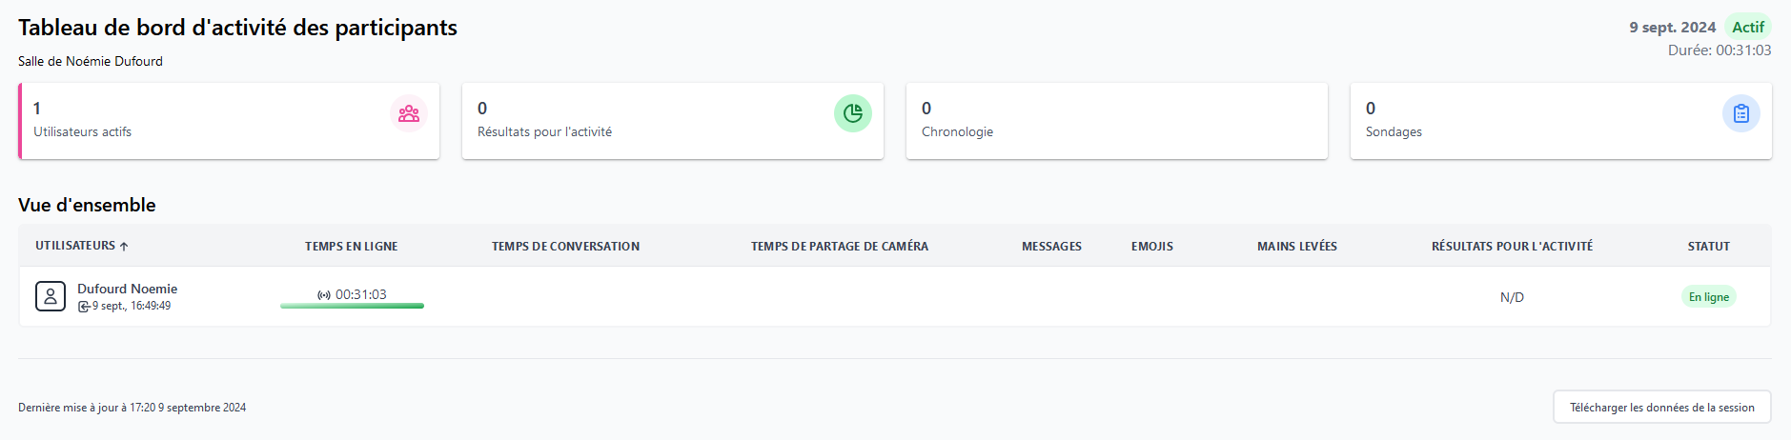The width and height of the screenshot is (1791, 440).
Task: Click the sort arrow next to Utilisateurs
Action: pos(124,247)
